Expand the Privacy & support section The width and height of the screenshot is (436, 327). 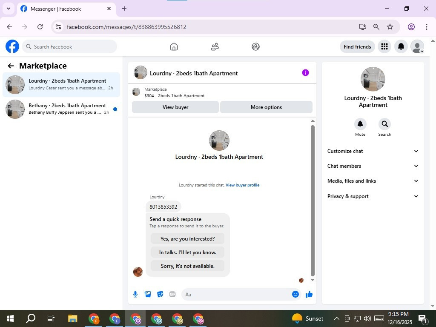(373, 196)
